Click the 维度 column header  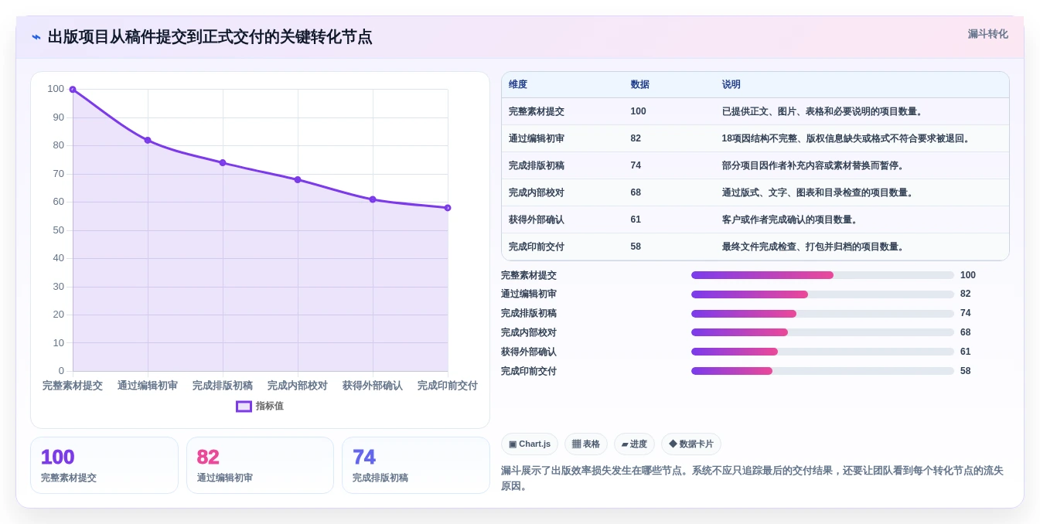click(x=518, y=84)
